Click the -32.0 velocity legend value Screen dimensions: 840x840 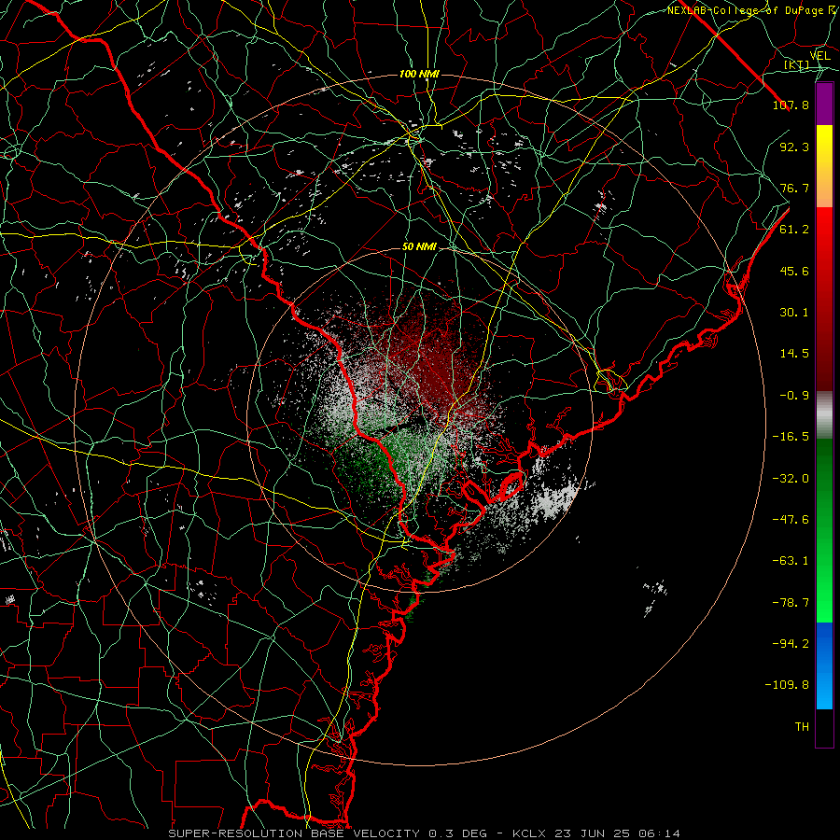click(791, 479)
